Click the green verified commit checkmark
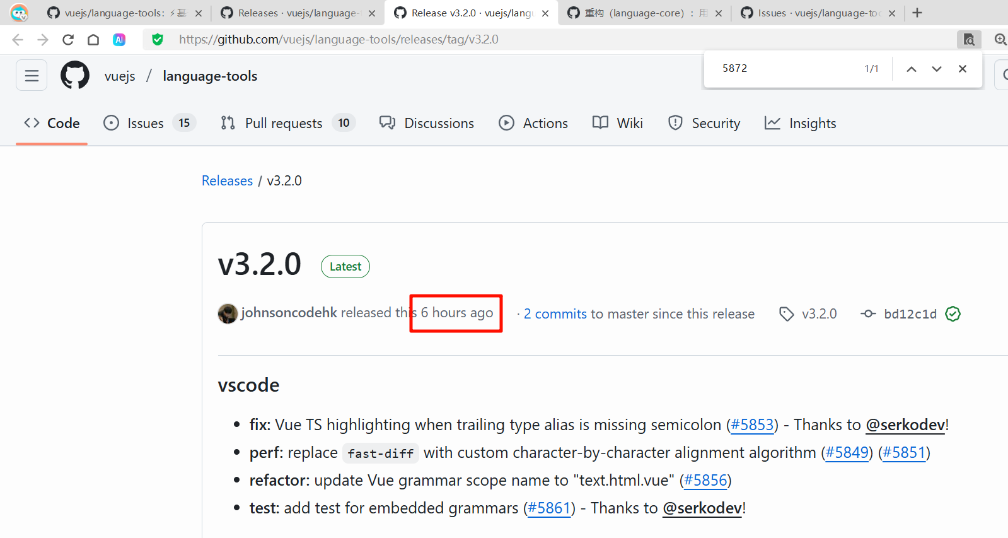 click(953, 313)
